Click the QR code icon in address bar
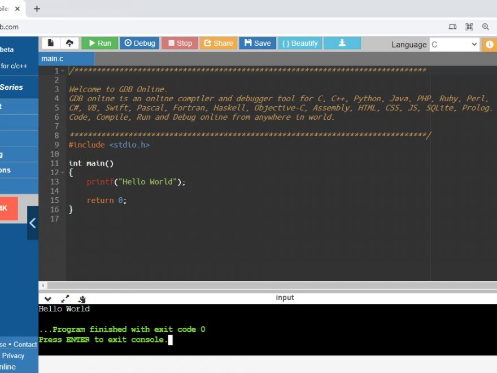 tap(469, 27)
